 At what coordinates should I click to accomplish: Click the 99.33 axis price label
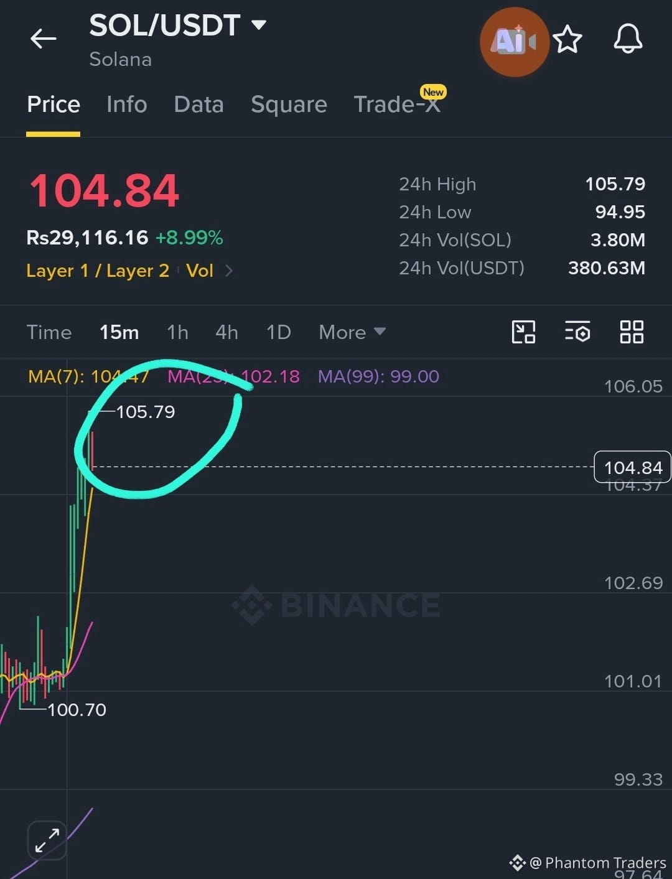638,779
